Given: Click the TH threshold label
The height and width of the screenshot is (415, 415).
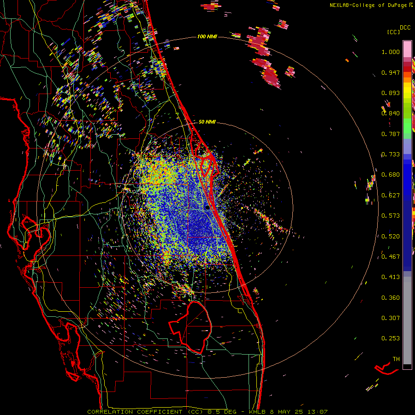Looking at the screenshot, I should 396,359.
